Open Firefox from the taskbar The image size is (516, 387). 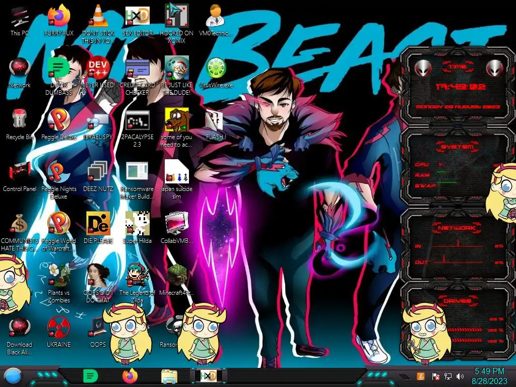(130, 376)
